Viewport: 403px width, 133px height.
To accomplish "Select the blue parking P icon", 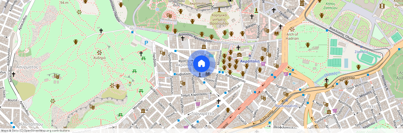I will coord(146,43).
